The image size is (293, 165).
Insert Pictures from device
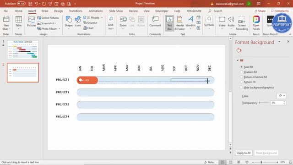(32, 22)
